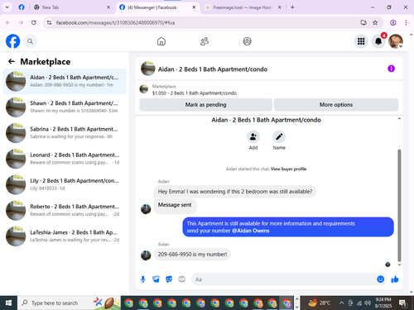This screenshot has height=310, width=414.
Task: Open the Windows notification center
Action: 403,303
